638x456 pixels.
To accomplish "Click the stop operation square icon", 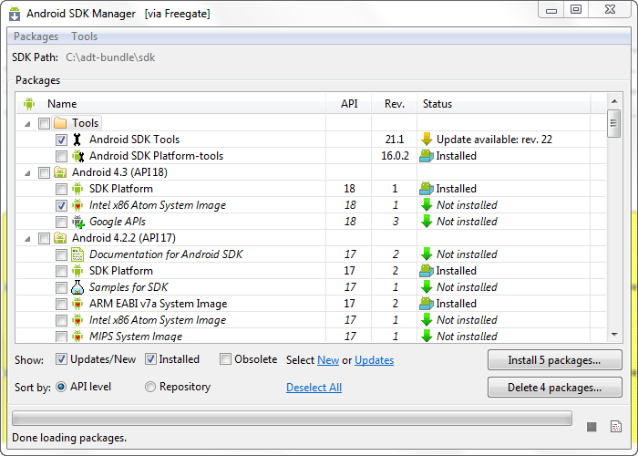I will click(x=592, y=427).
